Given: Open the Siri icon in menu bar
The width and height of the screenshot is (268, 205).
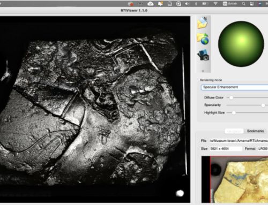Looking at the screenshot, I should (260, 4).
